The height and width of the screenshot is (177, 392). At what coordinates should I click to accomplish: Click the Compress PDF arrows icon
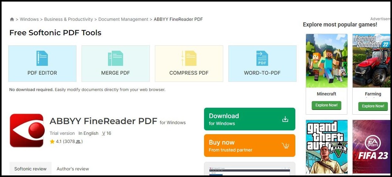pyautogui.click(x=189, y=58)
